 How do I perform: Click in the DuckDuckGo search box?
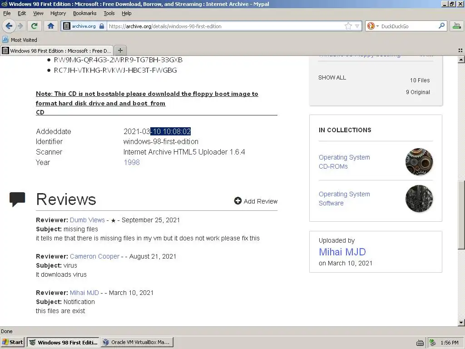tap(409, 26)
